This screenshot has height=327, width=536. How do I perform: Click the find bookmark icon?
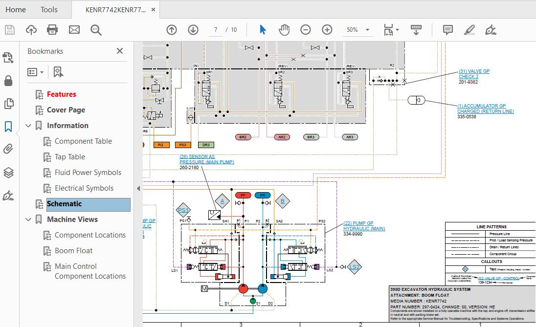tap(58, 72)
